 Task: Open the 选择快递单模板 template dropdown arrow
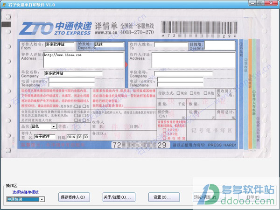tap(42, 199)
